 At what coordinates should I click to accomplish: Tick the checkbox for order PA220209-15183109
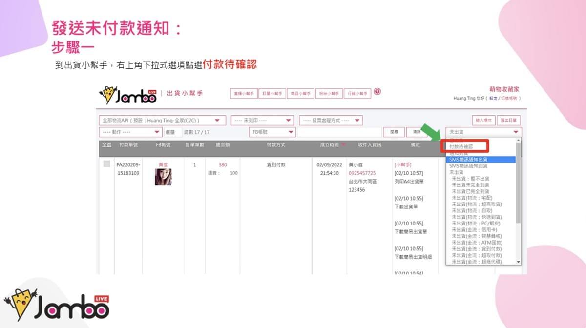[x=106, y=164]
